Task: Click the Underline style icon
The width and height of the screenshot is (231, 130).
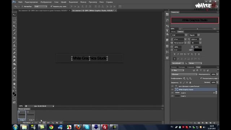Action: [x=196, y=54]
